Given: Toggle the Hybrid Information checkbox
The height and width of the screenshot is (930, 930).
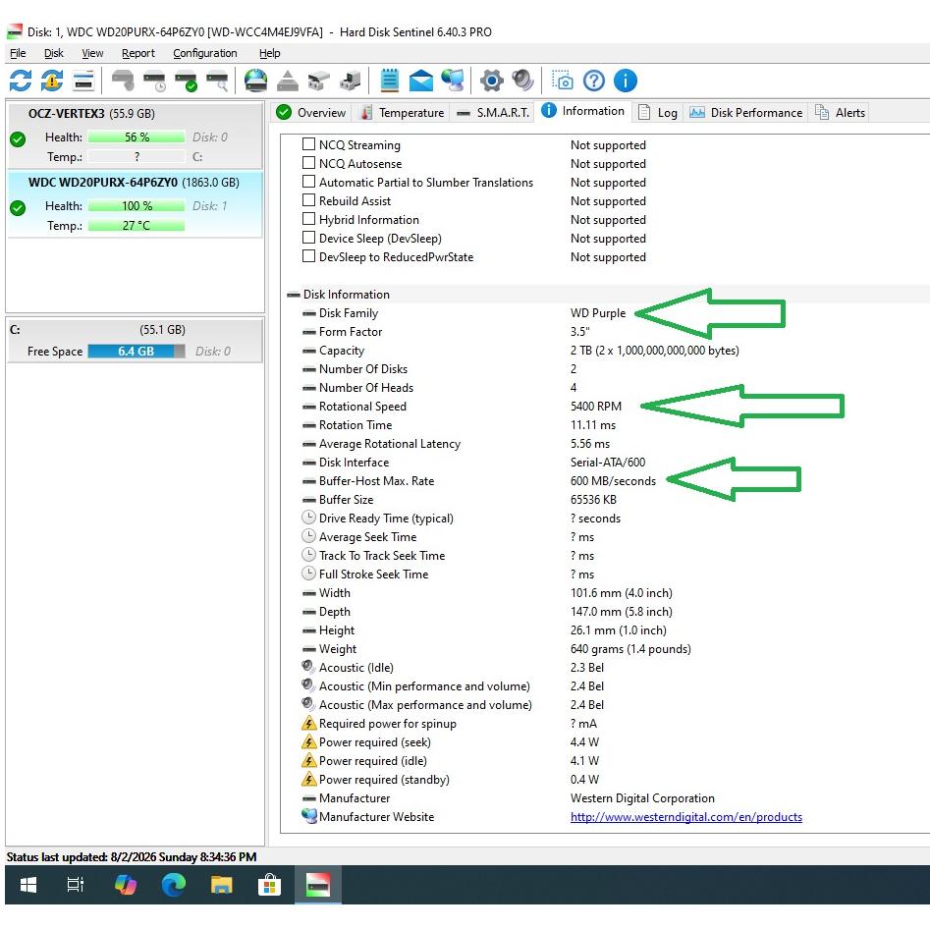Looking at the screenshot, I should (x=308, y=218).
